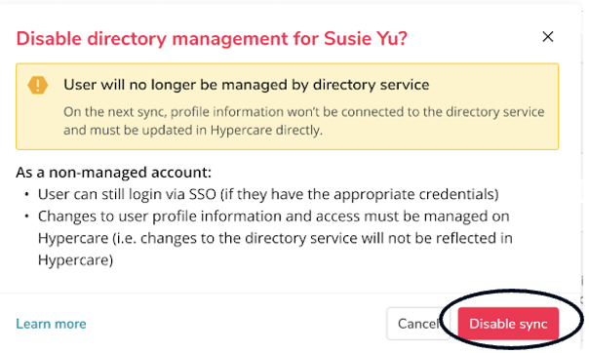Open the Learn more link
589x353 pixels.
51,324
